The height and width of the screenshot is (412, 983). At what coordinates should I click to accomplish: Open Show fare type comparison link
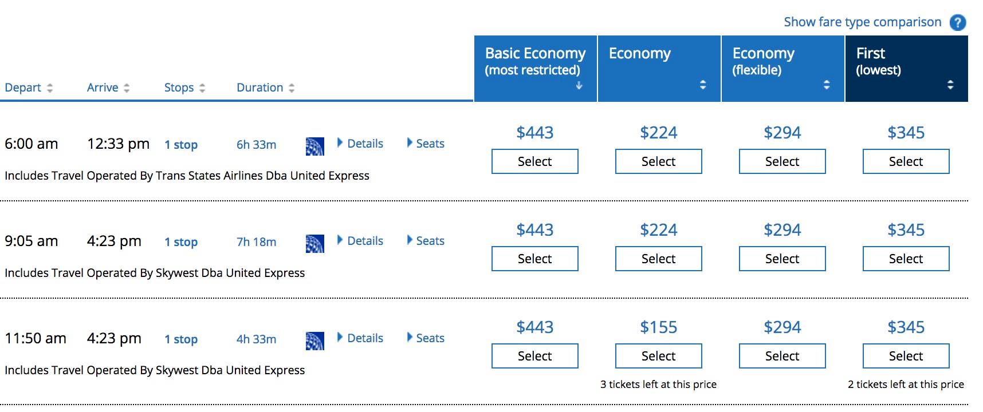(862, 22)
